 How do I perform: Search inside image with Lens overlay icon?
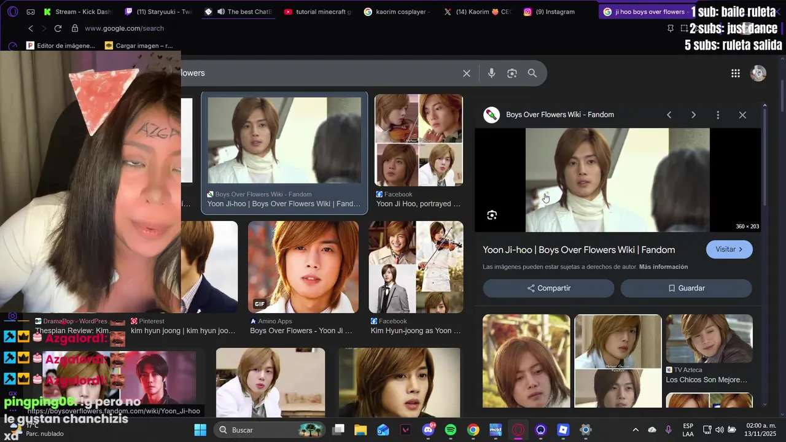(492, 215)
